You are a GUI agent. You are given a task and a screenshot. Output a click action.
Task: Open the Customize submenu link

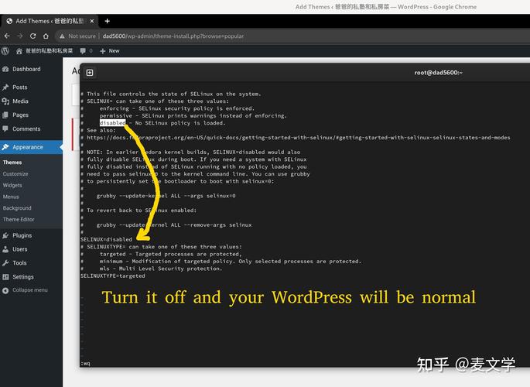click(15, 173)
